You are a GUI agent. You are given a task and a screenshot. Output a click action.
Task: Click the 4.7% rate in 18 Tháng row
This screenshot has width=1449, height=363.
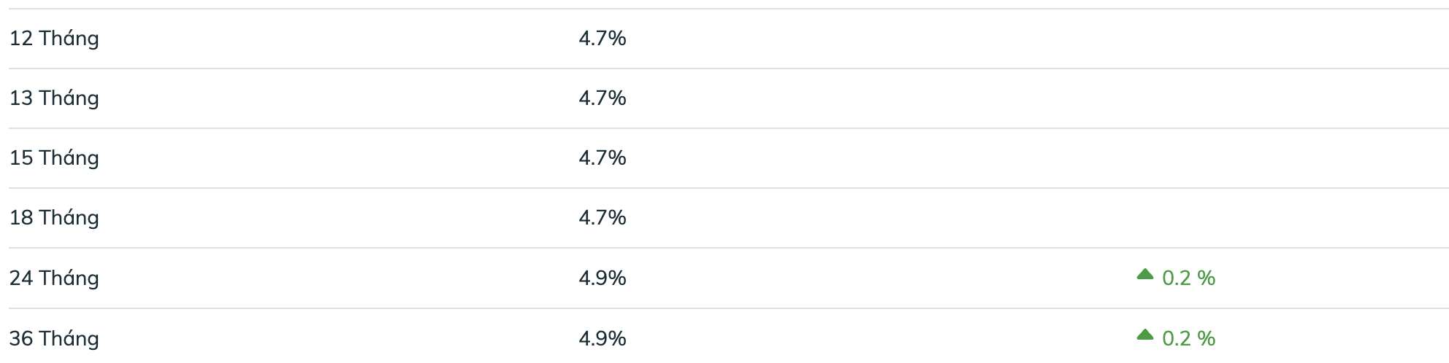coord(603,218)
